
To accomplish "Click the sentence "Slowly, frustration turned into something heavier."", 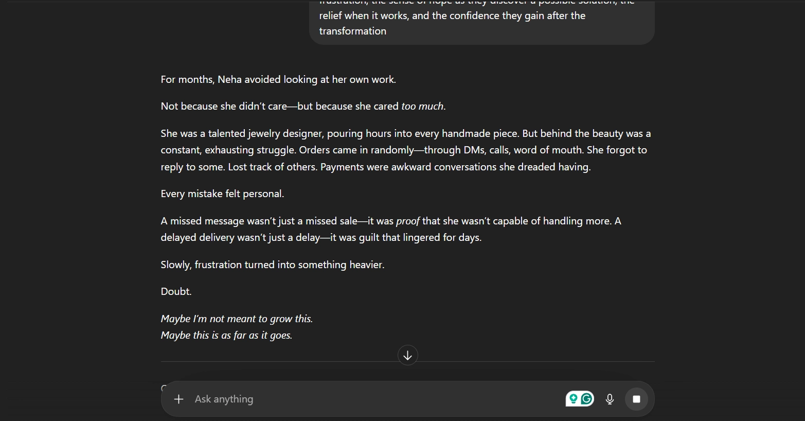I will click(x=272, y=265).
